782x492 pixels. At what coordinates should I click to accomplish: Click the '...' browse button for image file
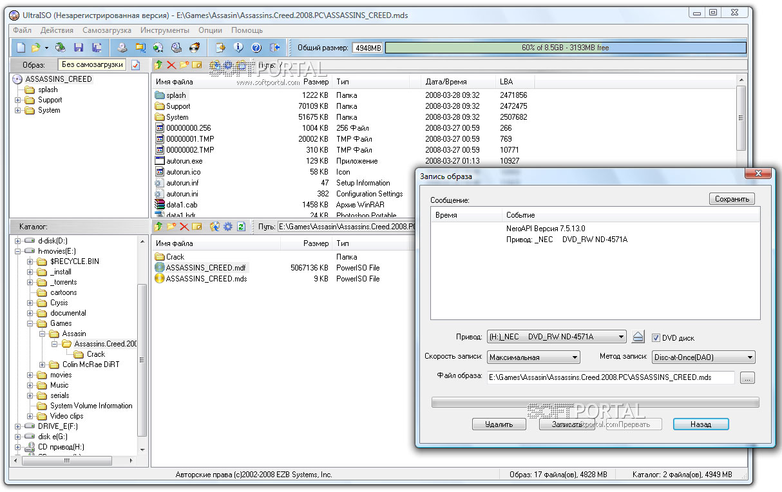click(747, 378)
